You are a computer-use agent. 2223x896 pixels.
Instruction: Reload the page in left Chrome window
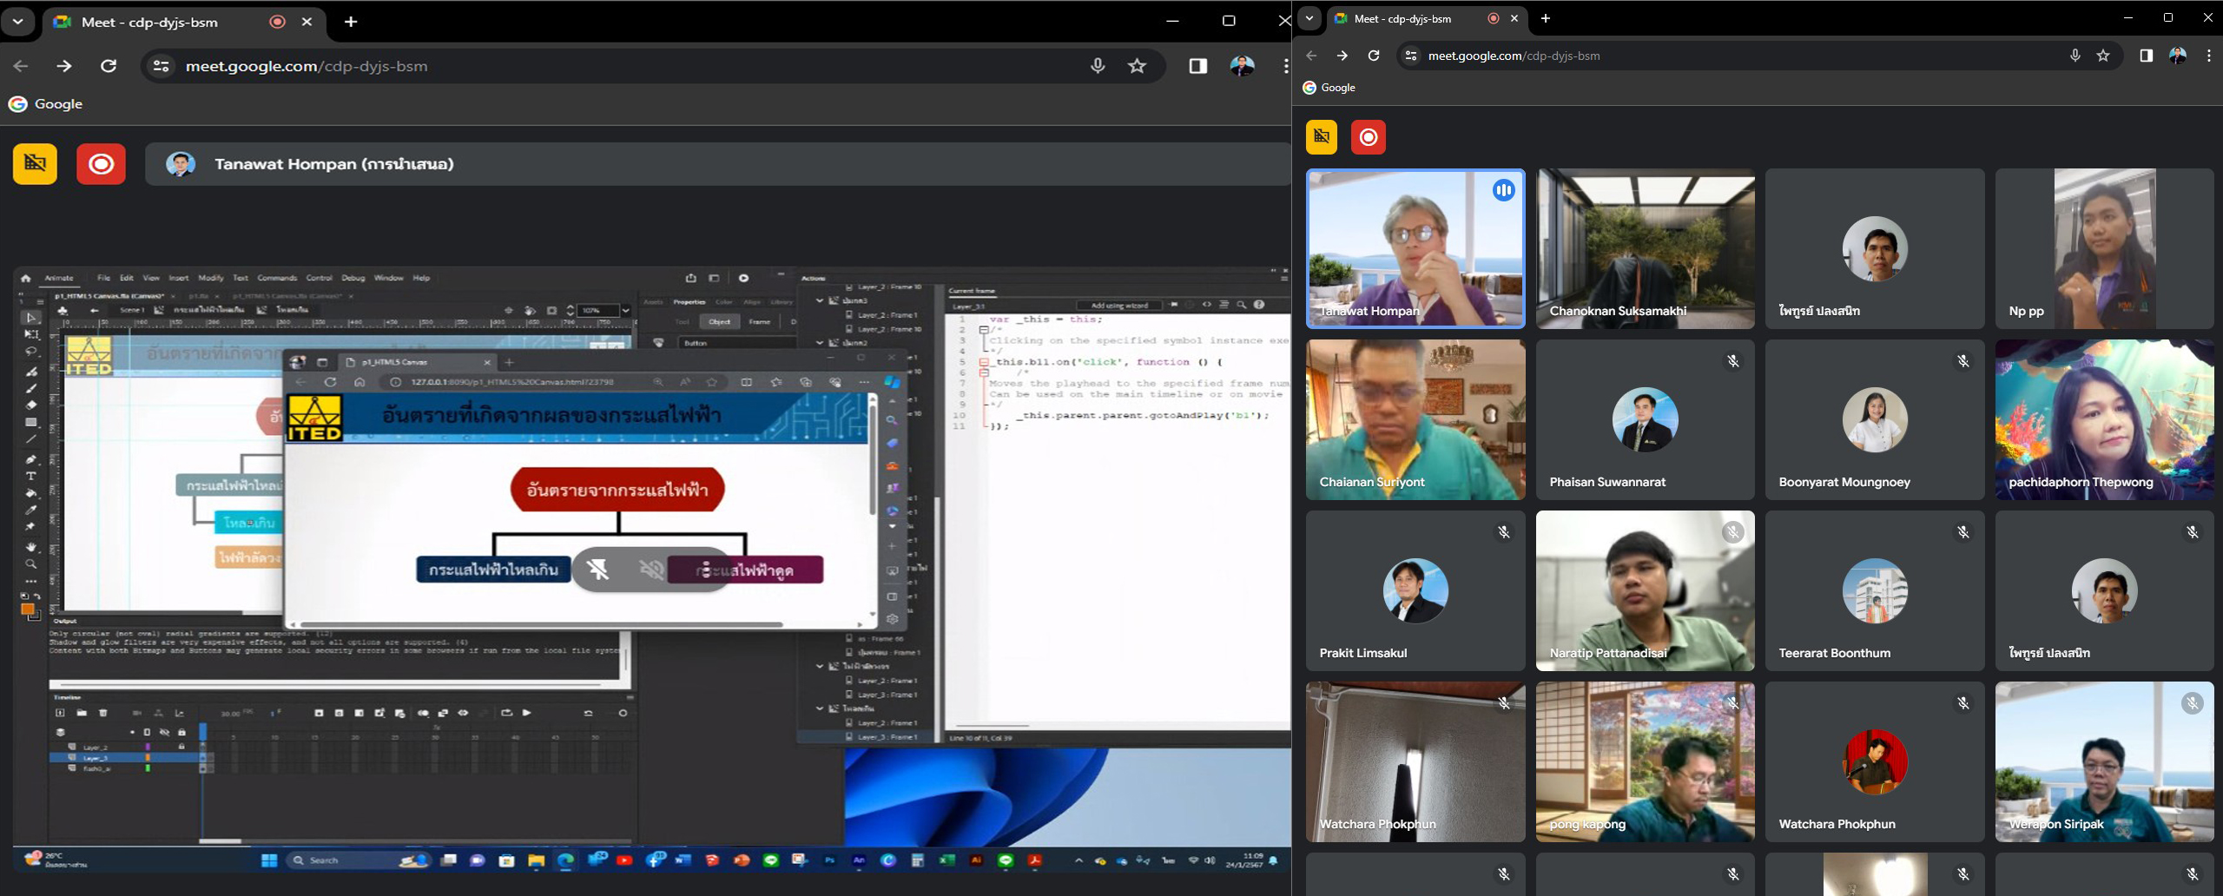tap(109, 66)
